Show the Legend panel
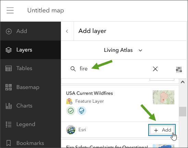This screenshot has width=188, height=148. point(30,124)
